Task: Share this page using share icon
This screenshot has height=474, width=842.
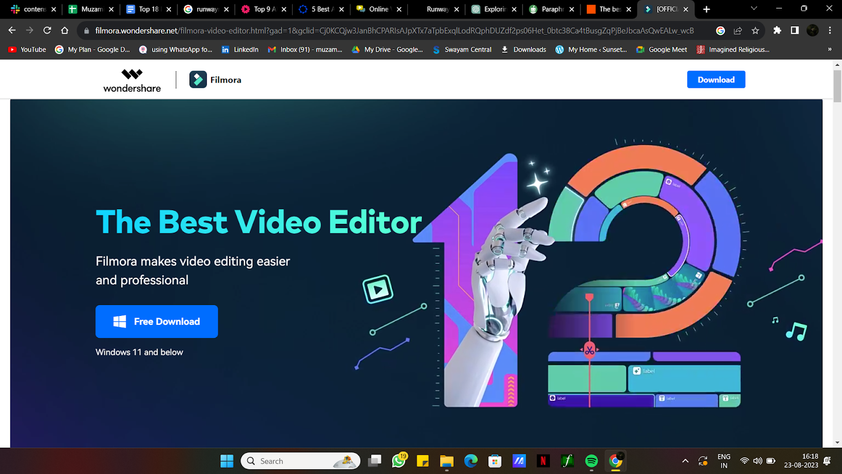Action: (x=738, y=31)
